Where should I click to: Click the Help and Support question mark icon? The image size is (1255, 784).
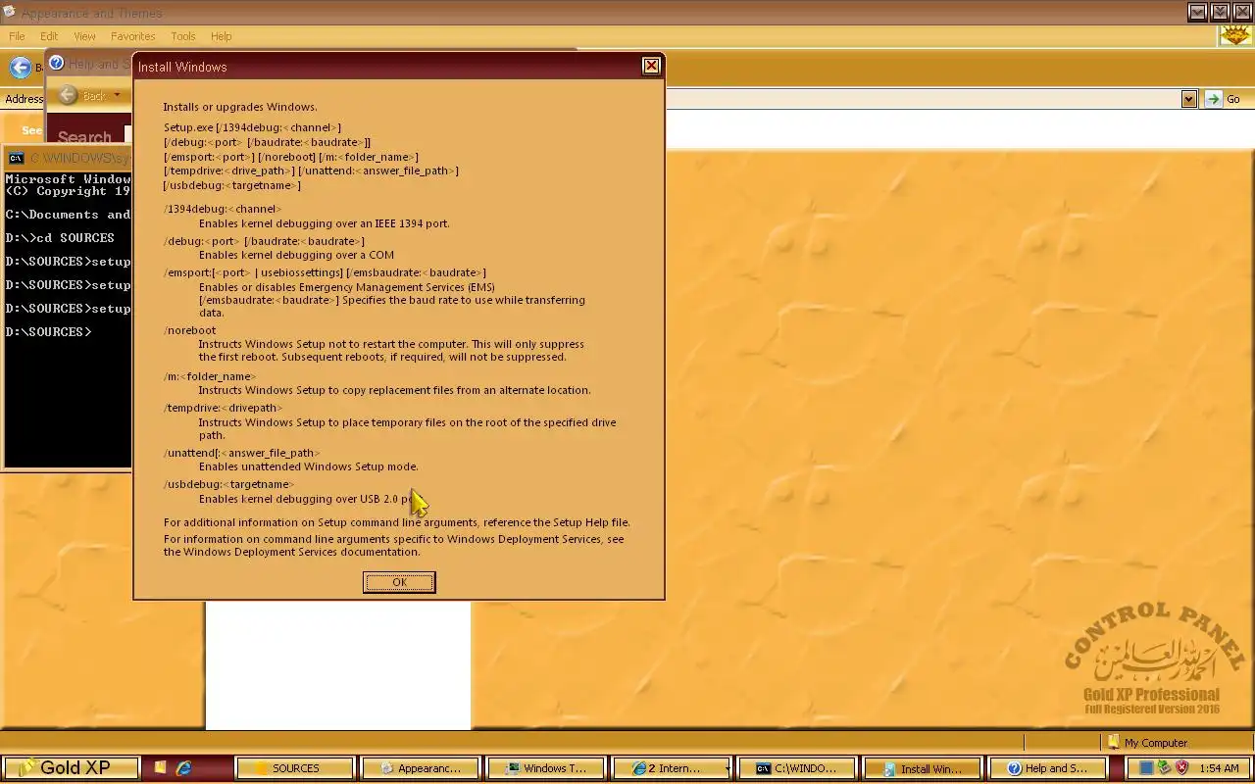[x=57, y=63]
